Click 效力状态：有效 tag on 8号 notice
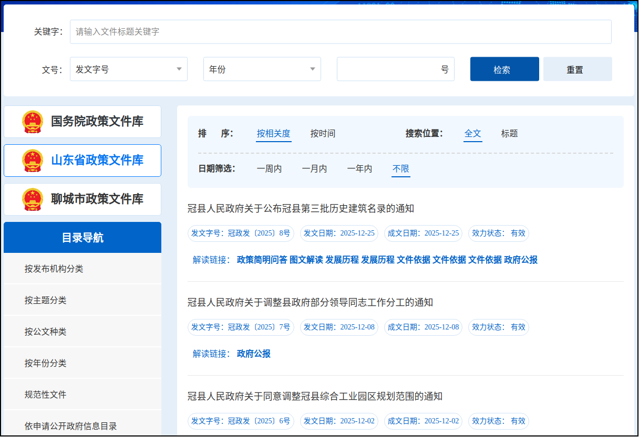 [499, 233]
